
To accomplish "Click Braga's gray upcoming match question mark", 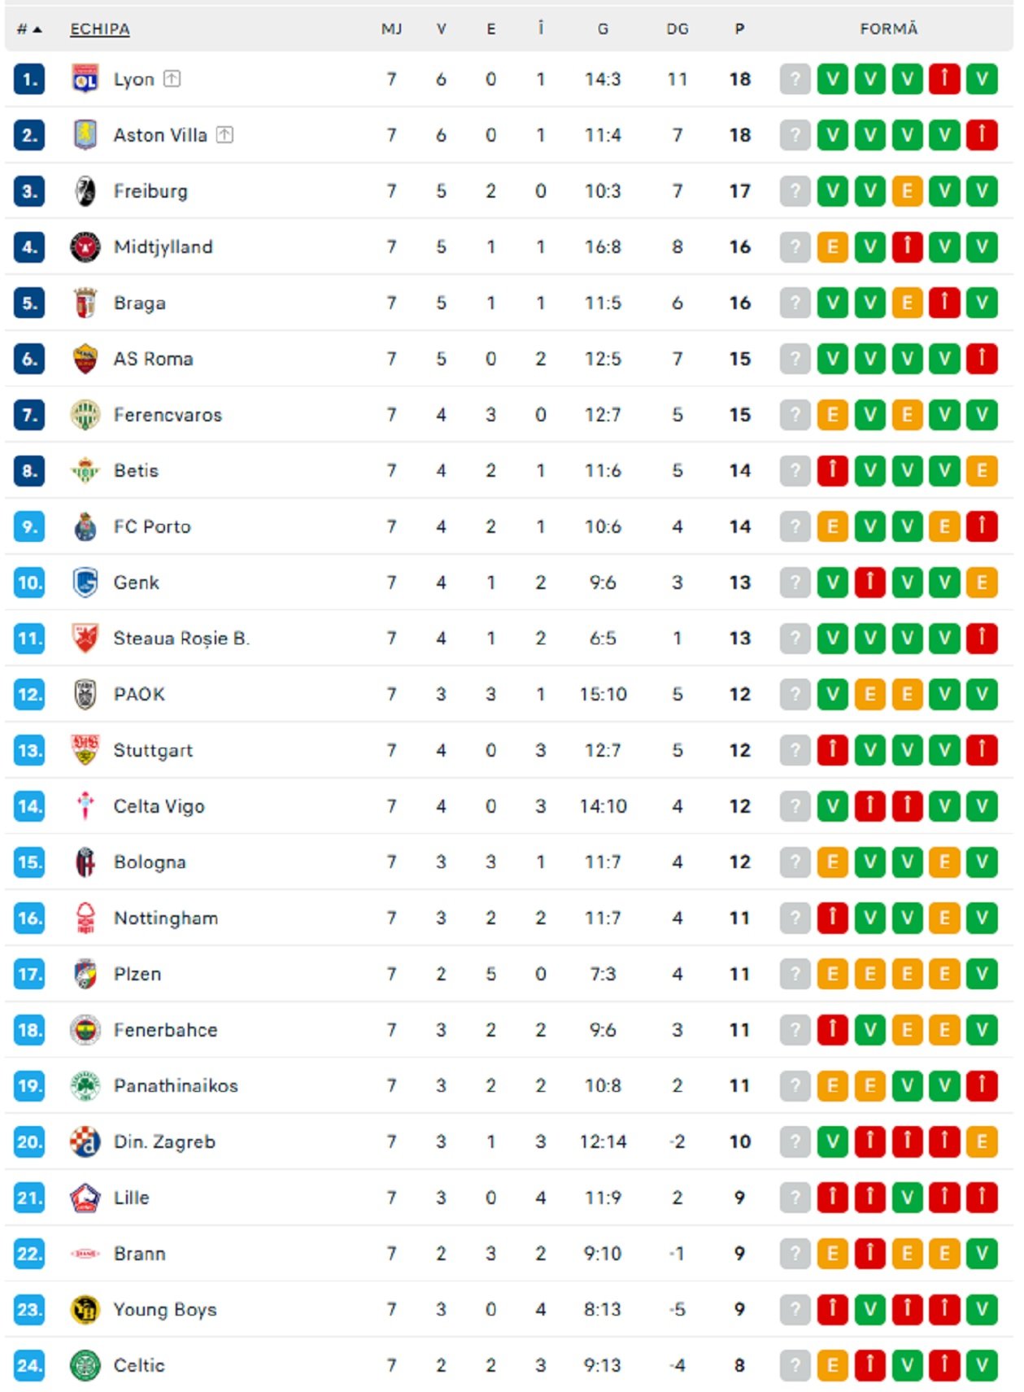I will 795,303.
